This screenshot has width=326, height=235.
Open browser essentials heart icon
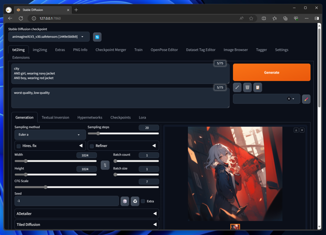(296, 18)
